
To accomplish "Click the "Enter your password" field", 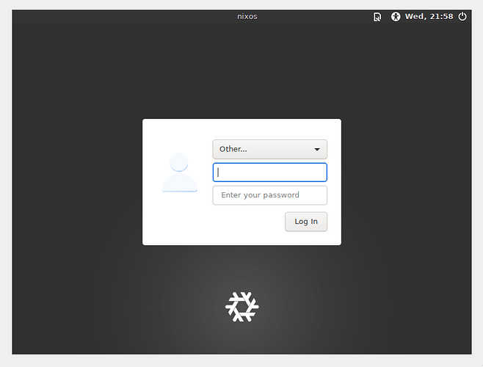I will click(x=270, y=195).
